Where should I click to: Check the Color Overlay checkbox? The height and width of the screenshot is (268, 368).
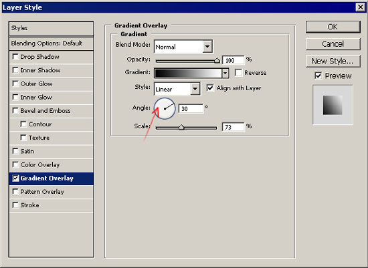click(15, 165)
